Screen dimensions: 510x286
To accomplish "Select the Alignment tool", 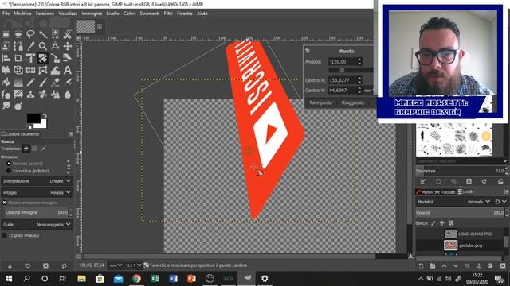I will [x=6, y=58].
